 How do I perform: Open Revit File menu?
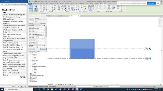[x=30, y=4]
